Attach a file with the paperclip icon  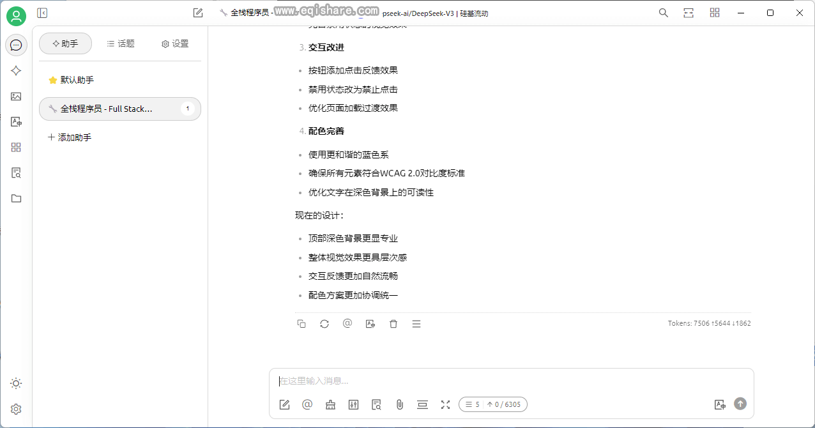click(x=400, y=404)
